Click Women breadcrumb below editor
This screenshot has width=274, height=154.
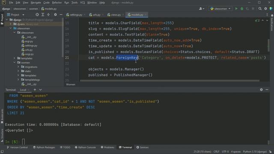tap(71, 85)
